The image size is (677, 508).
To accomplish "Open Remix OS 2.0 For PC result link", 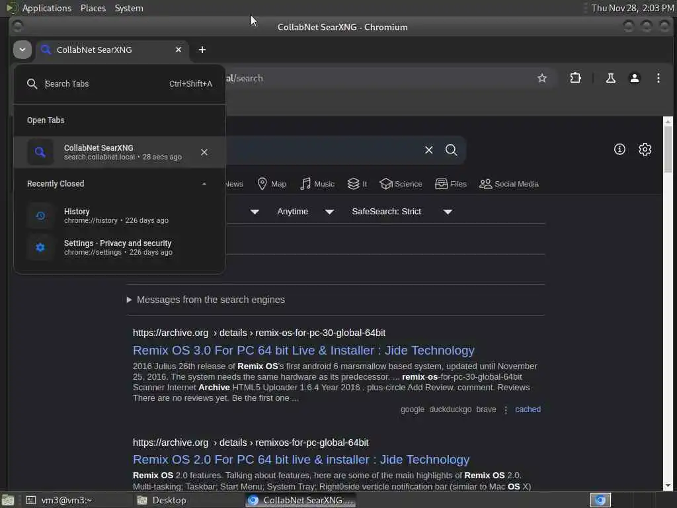I will pos(301,460).
